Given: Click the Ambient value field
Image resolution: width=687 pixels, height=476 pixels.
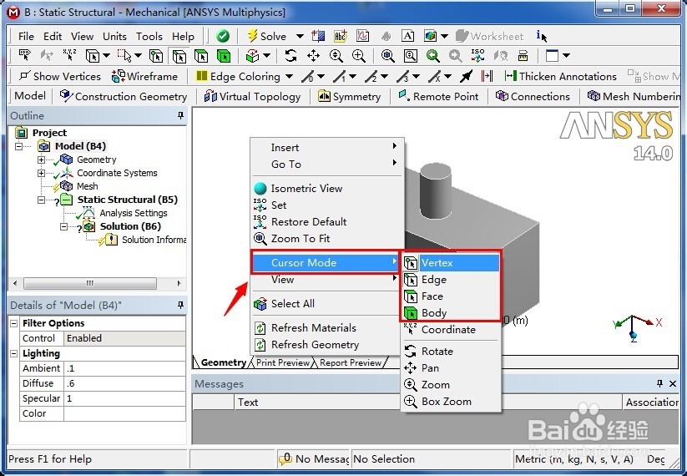Looking at the screenshot, I should coord(124,368).
